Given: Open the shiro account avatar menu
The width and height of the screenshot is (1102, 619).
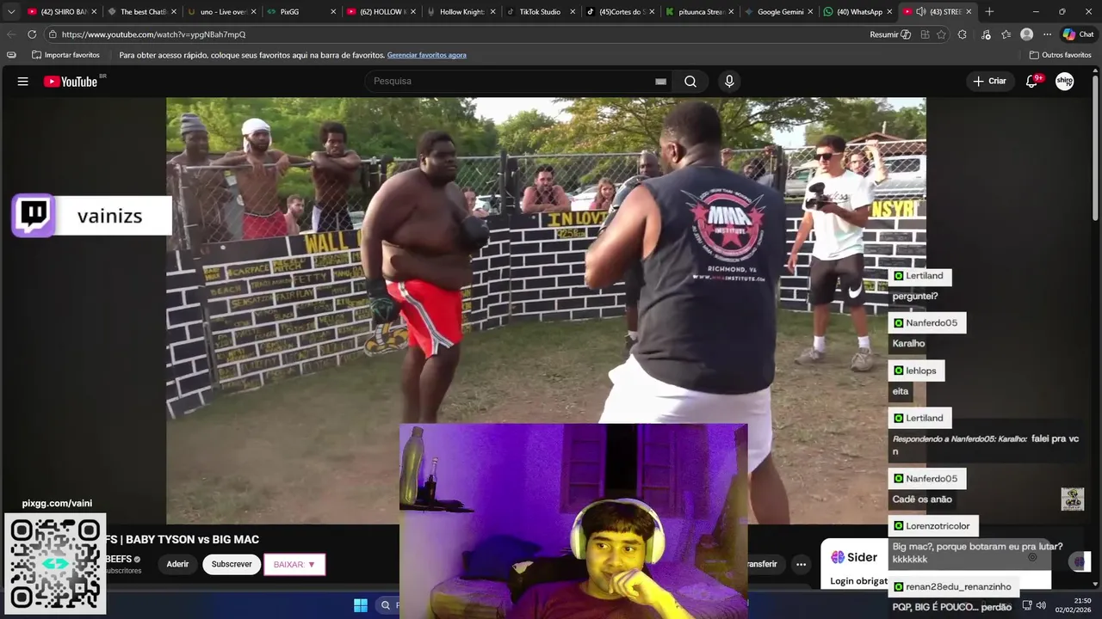Looking at the screenshot, I should (1065, 81).
